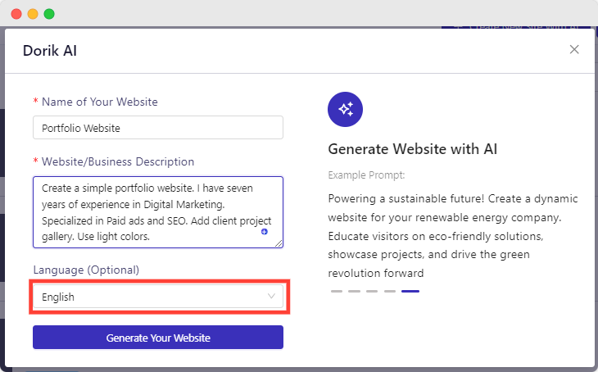Close the Dorik AI dialog

pos(574,50)
